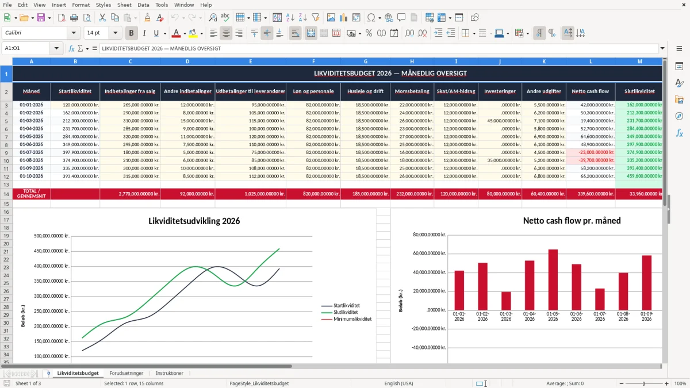Open the sidebar Properties panel icon
Screen dimensions: 690x388
pyautogui.click(x=679, y=67)
